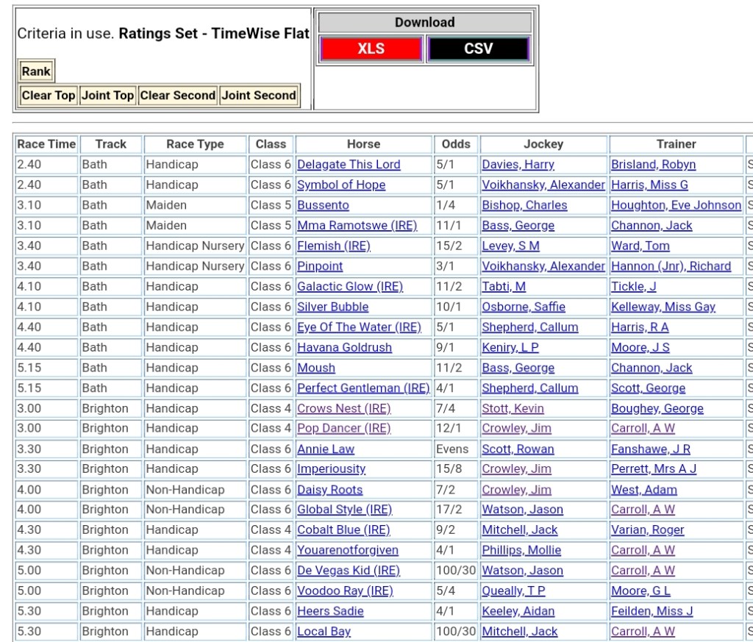Filter by Clear Second rated
This screenshot has width=753, height=642.
(x=177, y=95)
